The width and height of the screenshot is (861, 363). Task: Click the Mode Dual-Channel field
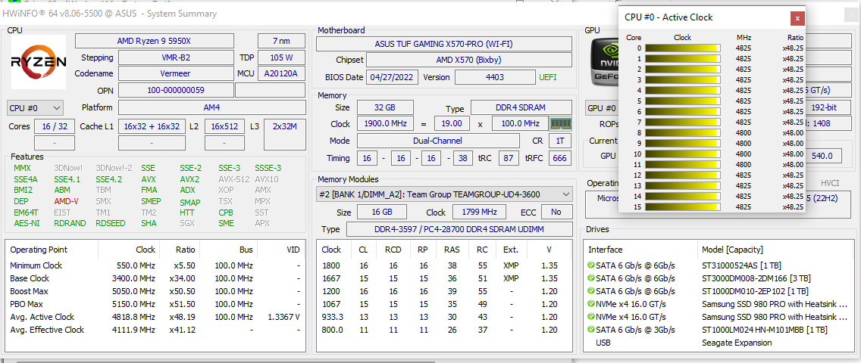[x=437, y=141]
